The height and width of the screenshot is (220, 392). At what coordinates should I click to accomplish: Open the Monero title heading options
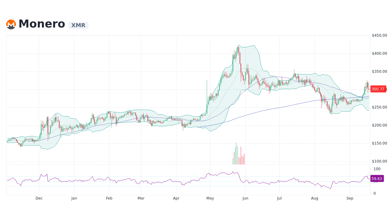(x=41, y=24)
